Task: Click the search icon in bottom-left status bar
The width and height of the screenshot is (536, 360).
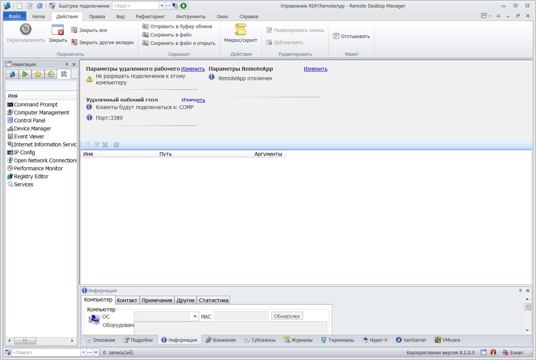Action: pos(8,352)
